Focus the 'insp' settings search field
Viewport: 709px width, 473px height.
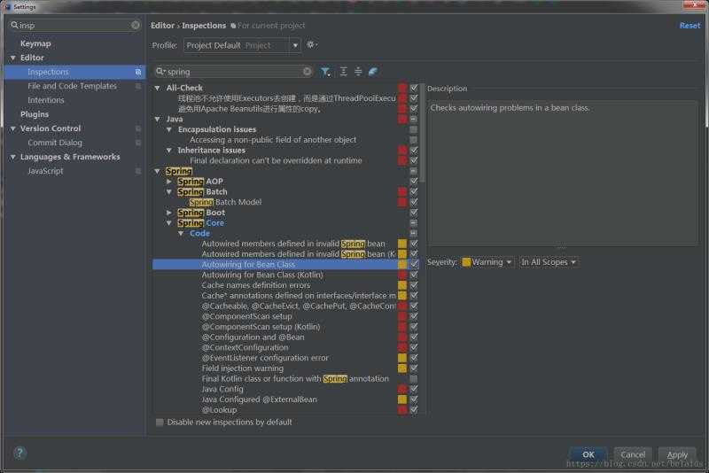pyautogui.click(x=74, y=26)
